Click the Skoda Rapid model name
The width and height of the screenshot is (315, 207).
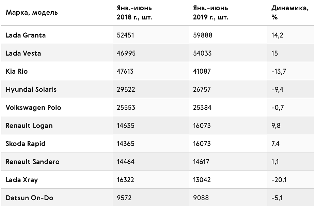pos(26,144)
